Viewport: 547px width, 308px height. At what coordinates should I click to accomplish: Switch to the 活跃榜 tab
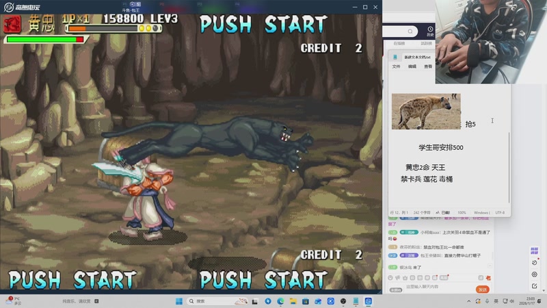click(426, 43)
